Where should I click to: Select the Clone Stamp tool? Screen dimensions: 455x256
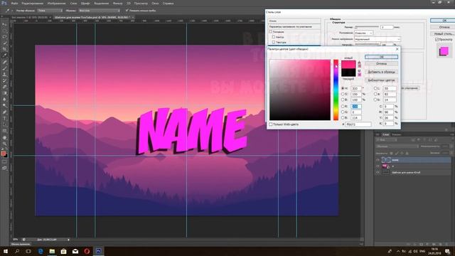click(4, 74)
